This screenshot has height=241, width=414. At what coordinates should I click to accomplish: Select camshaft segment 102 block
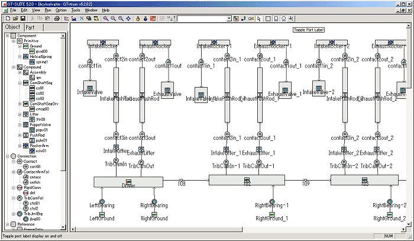[247, 180]
